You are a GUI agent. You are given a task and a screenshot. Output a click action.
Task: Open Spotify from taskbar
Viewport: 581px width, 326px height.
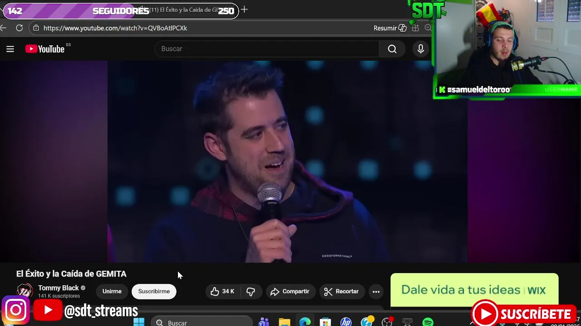(428, 322)
